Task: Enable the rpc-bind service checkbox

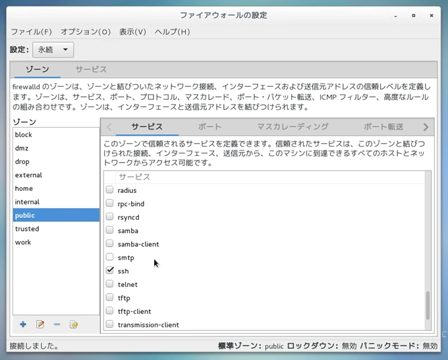Action: point(110,203)
